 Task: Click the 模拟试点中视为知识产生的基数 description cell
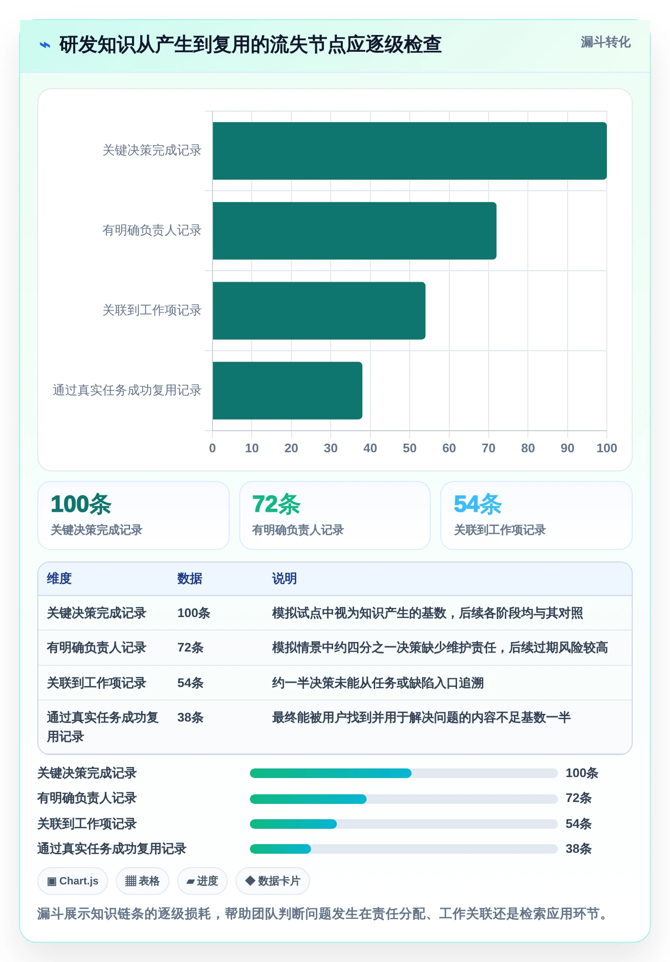pos(427,613)
